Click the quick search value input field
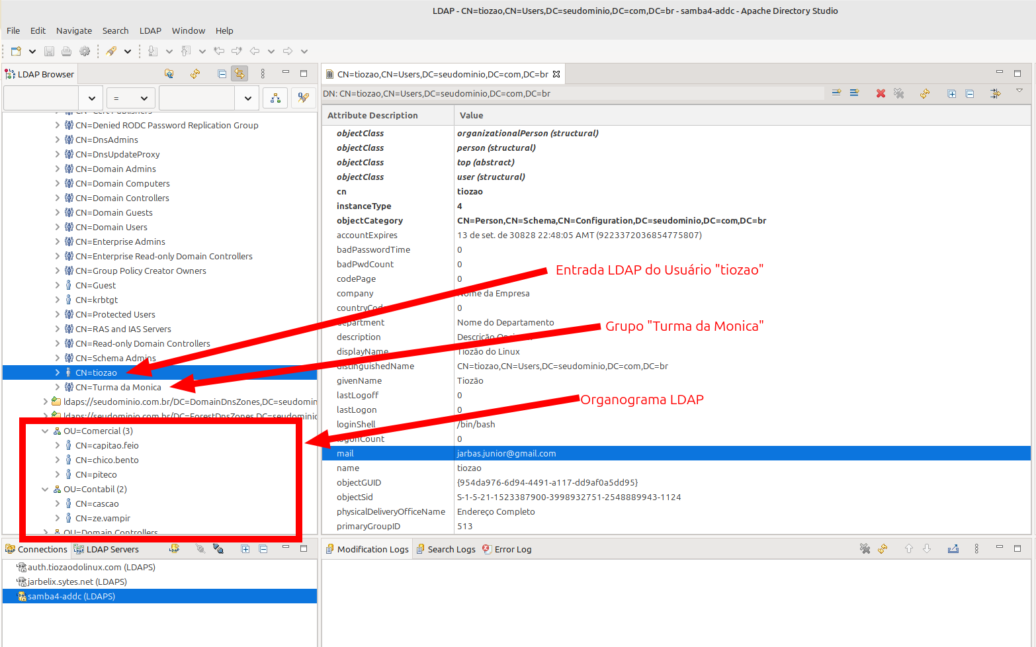1036x647 pixels. click(197, 98)
